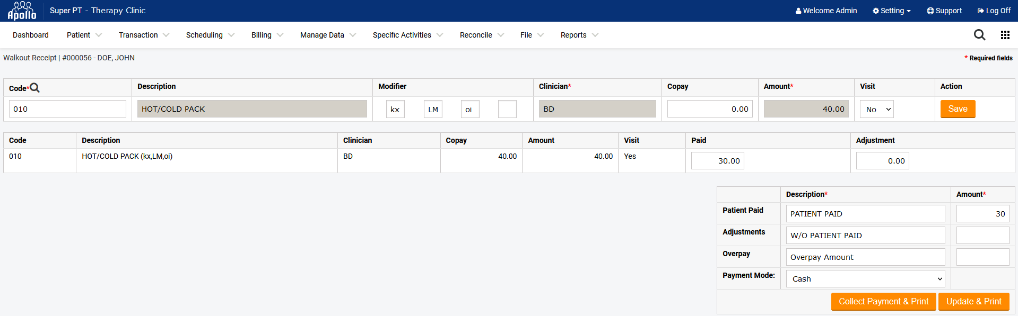Expand the Scheduling menu
1018x316 pixels.
210,35
